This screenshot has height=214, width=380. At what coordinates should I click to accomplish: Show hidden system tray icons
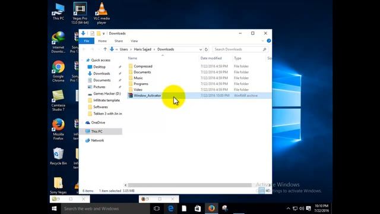coord(288,209)
